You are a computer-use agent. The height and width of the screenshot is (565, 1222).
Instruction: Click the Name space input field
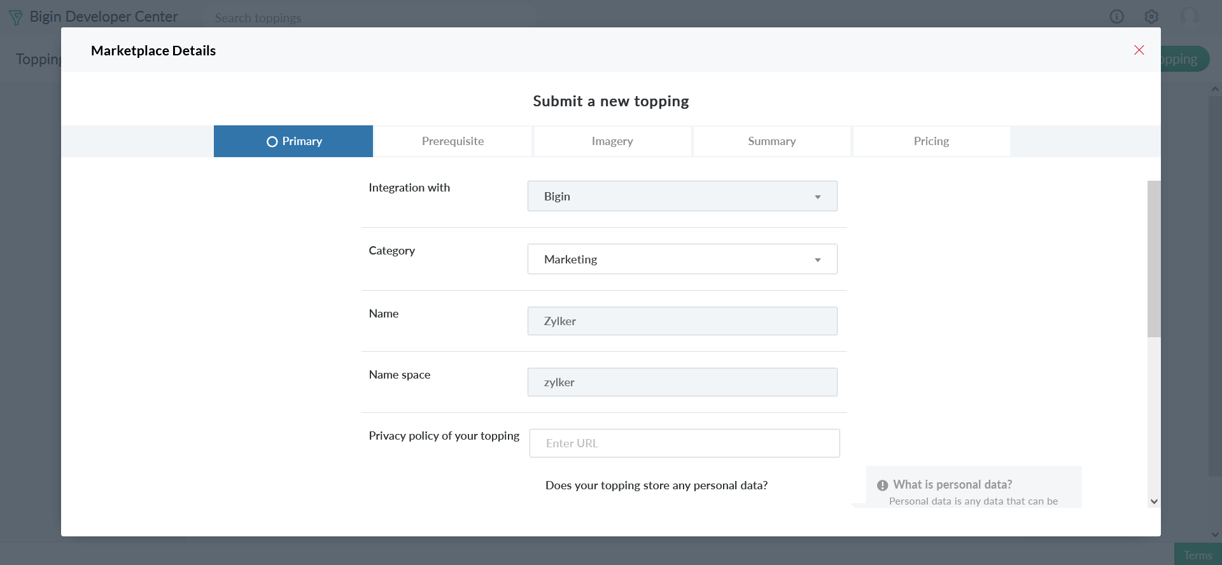pyautogui.click(x=682, y=382)
